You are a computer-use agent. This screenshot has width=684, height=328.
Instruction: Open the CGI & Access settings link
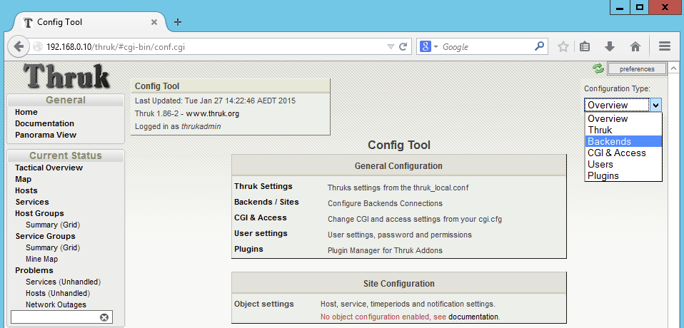(261, 217)
